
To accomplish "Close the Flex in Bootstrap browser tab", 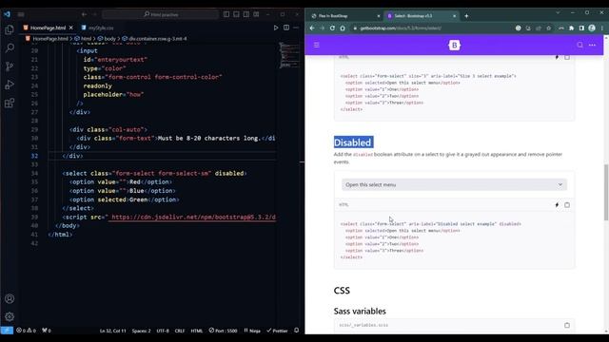I will pyautogui.click(x=379, y=16).
